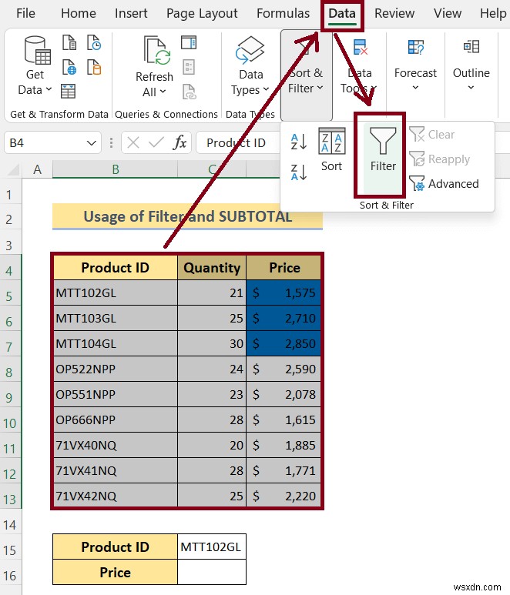Select cell containing 71VX42NQ

click(x=115, y=496)
